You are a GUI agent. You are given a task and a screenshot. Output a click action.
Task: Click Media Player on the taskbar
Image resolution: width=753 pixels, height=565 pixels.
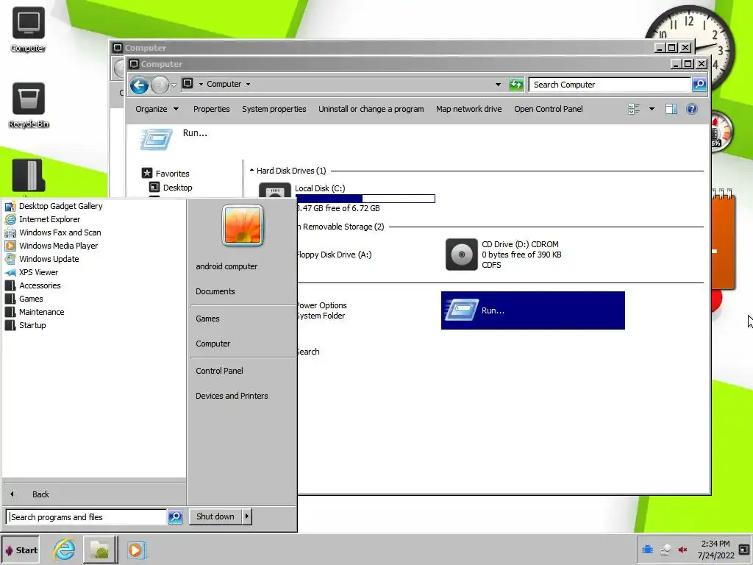(136, 550)
